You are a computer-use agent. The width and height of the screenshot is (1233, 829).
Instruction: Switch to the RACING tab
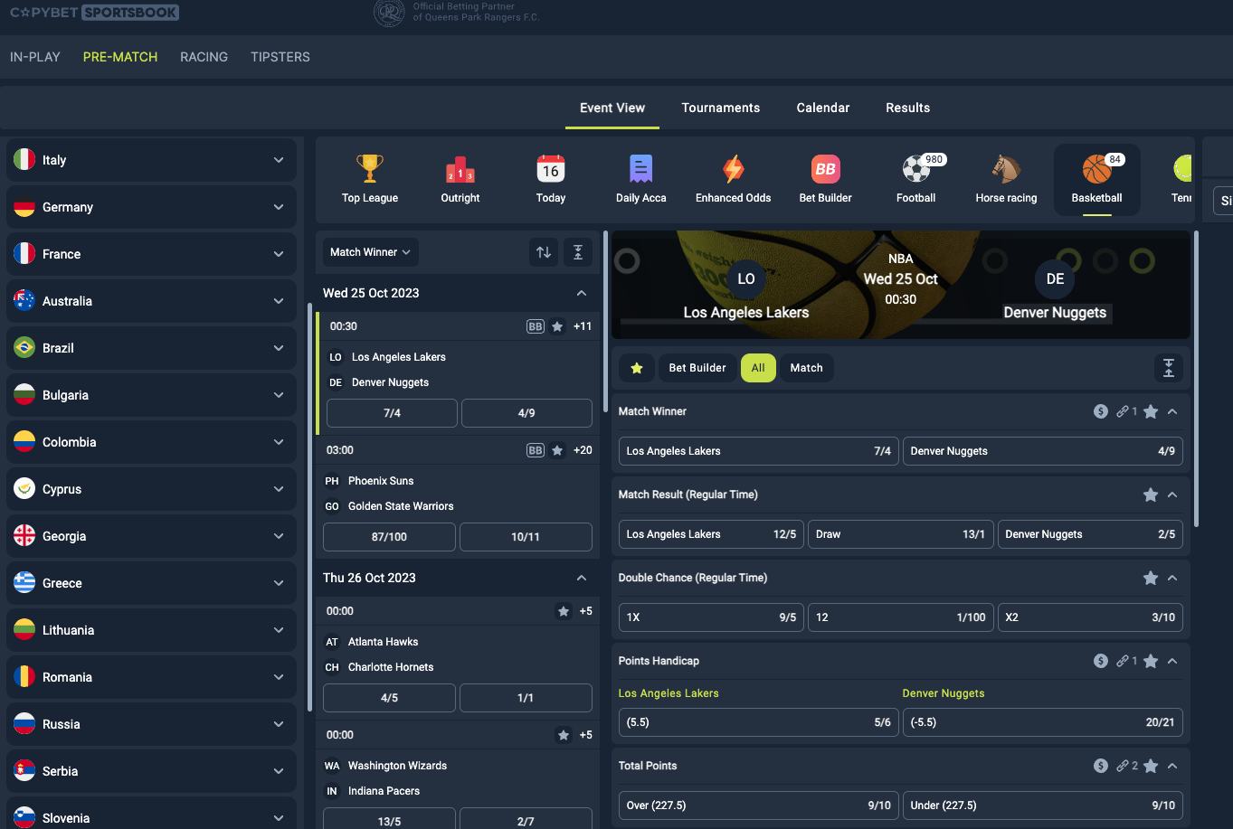click(x=204, y=57)
